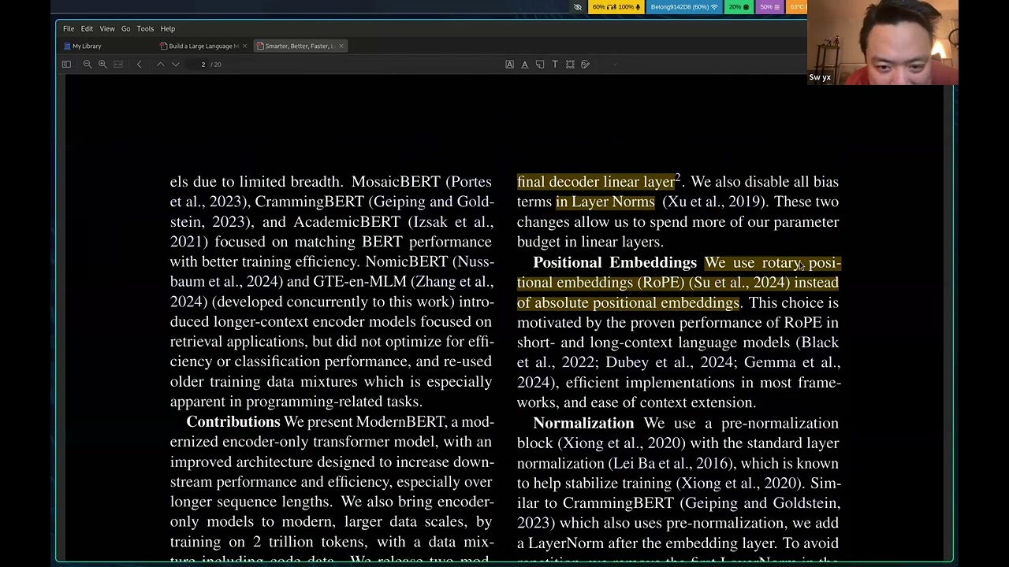Open the Tools menu
The image size is (1009, 567).
click(145, 28)
